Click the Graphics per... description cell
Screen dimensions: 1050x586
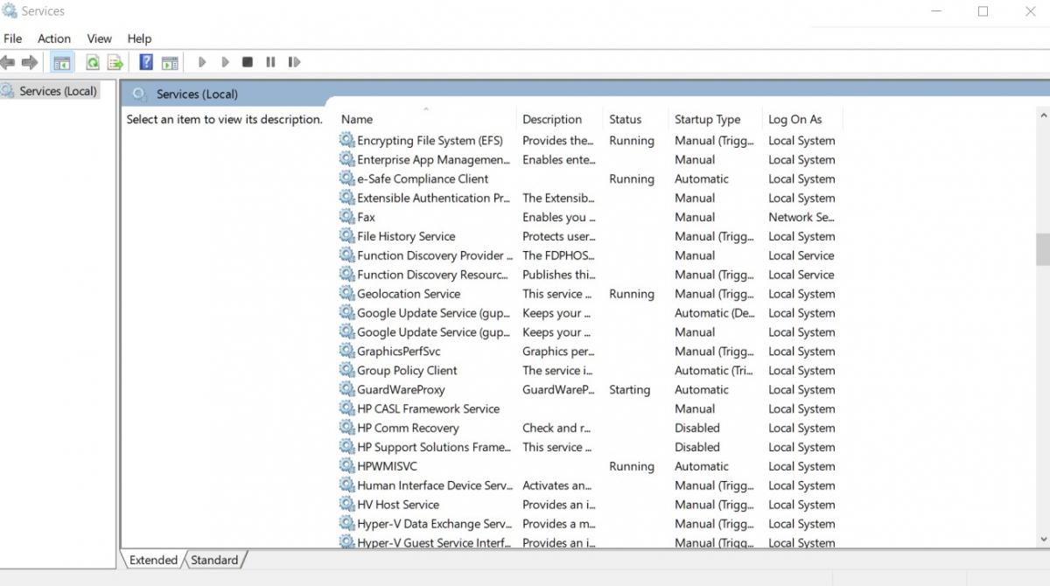click(x=558, y=352)
